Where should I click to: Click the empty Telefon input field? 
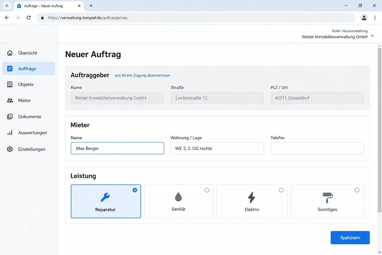pos(317,148)
